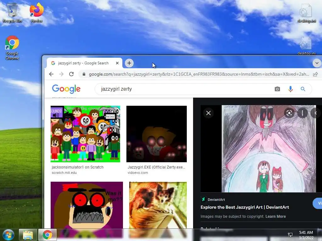Select the lower desktop.ini file icon
Screen dimensions: 322x241
pyautogui.click(x=306, y=46)
